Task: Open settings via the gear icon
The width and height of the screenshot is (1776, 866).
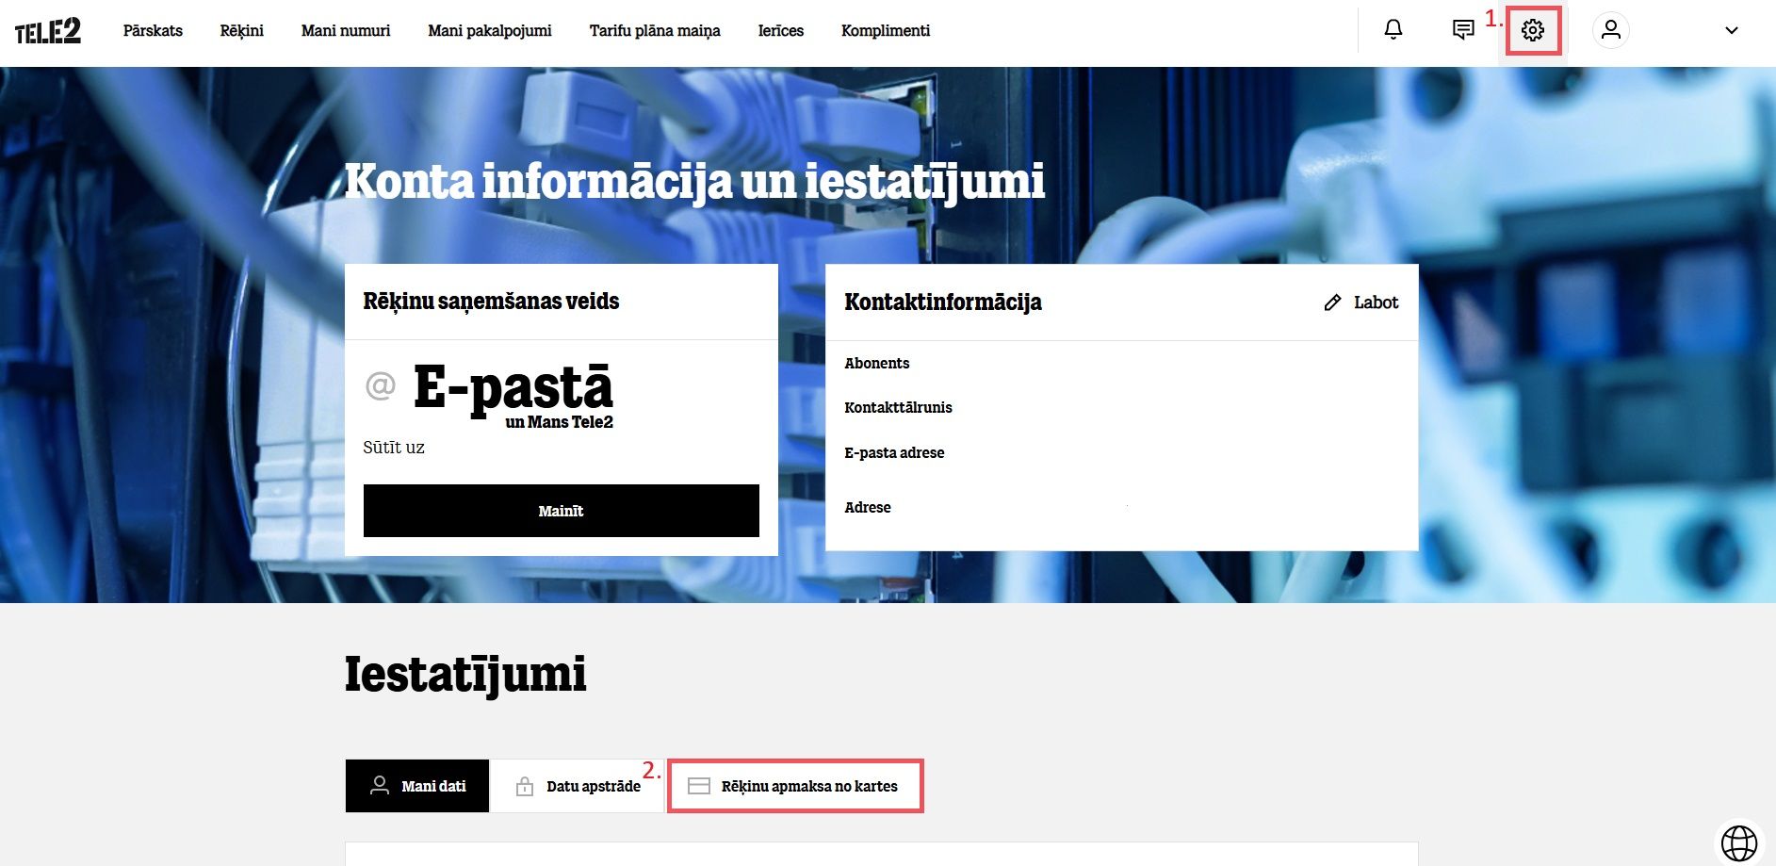Action: point(1533,30)
